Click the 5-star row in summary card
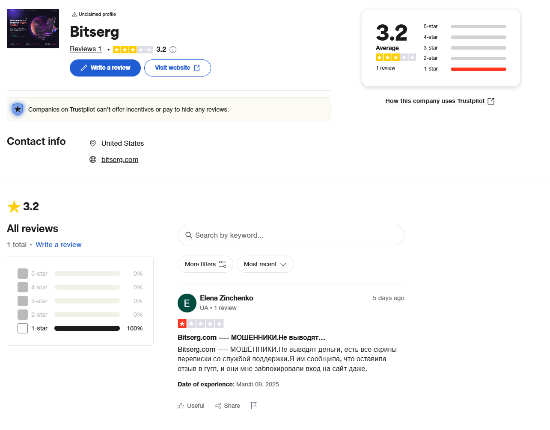 tap(465, 27)
